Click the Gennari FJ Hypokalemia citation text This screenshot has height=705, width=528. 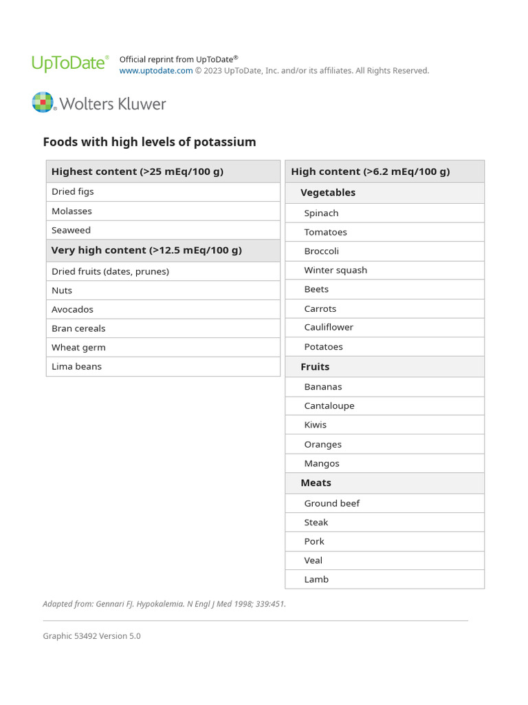(x=164, y=604)
